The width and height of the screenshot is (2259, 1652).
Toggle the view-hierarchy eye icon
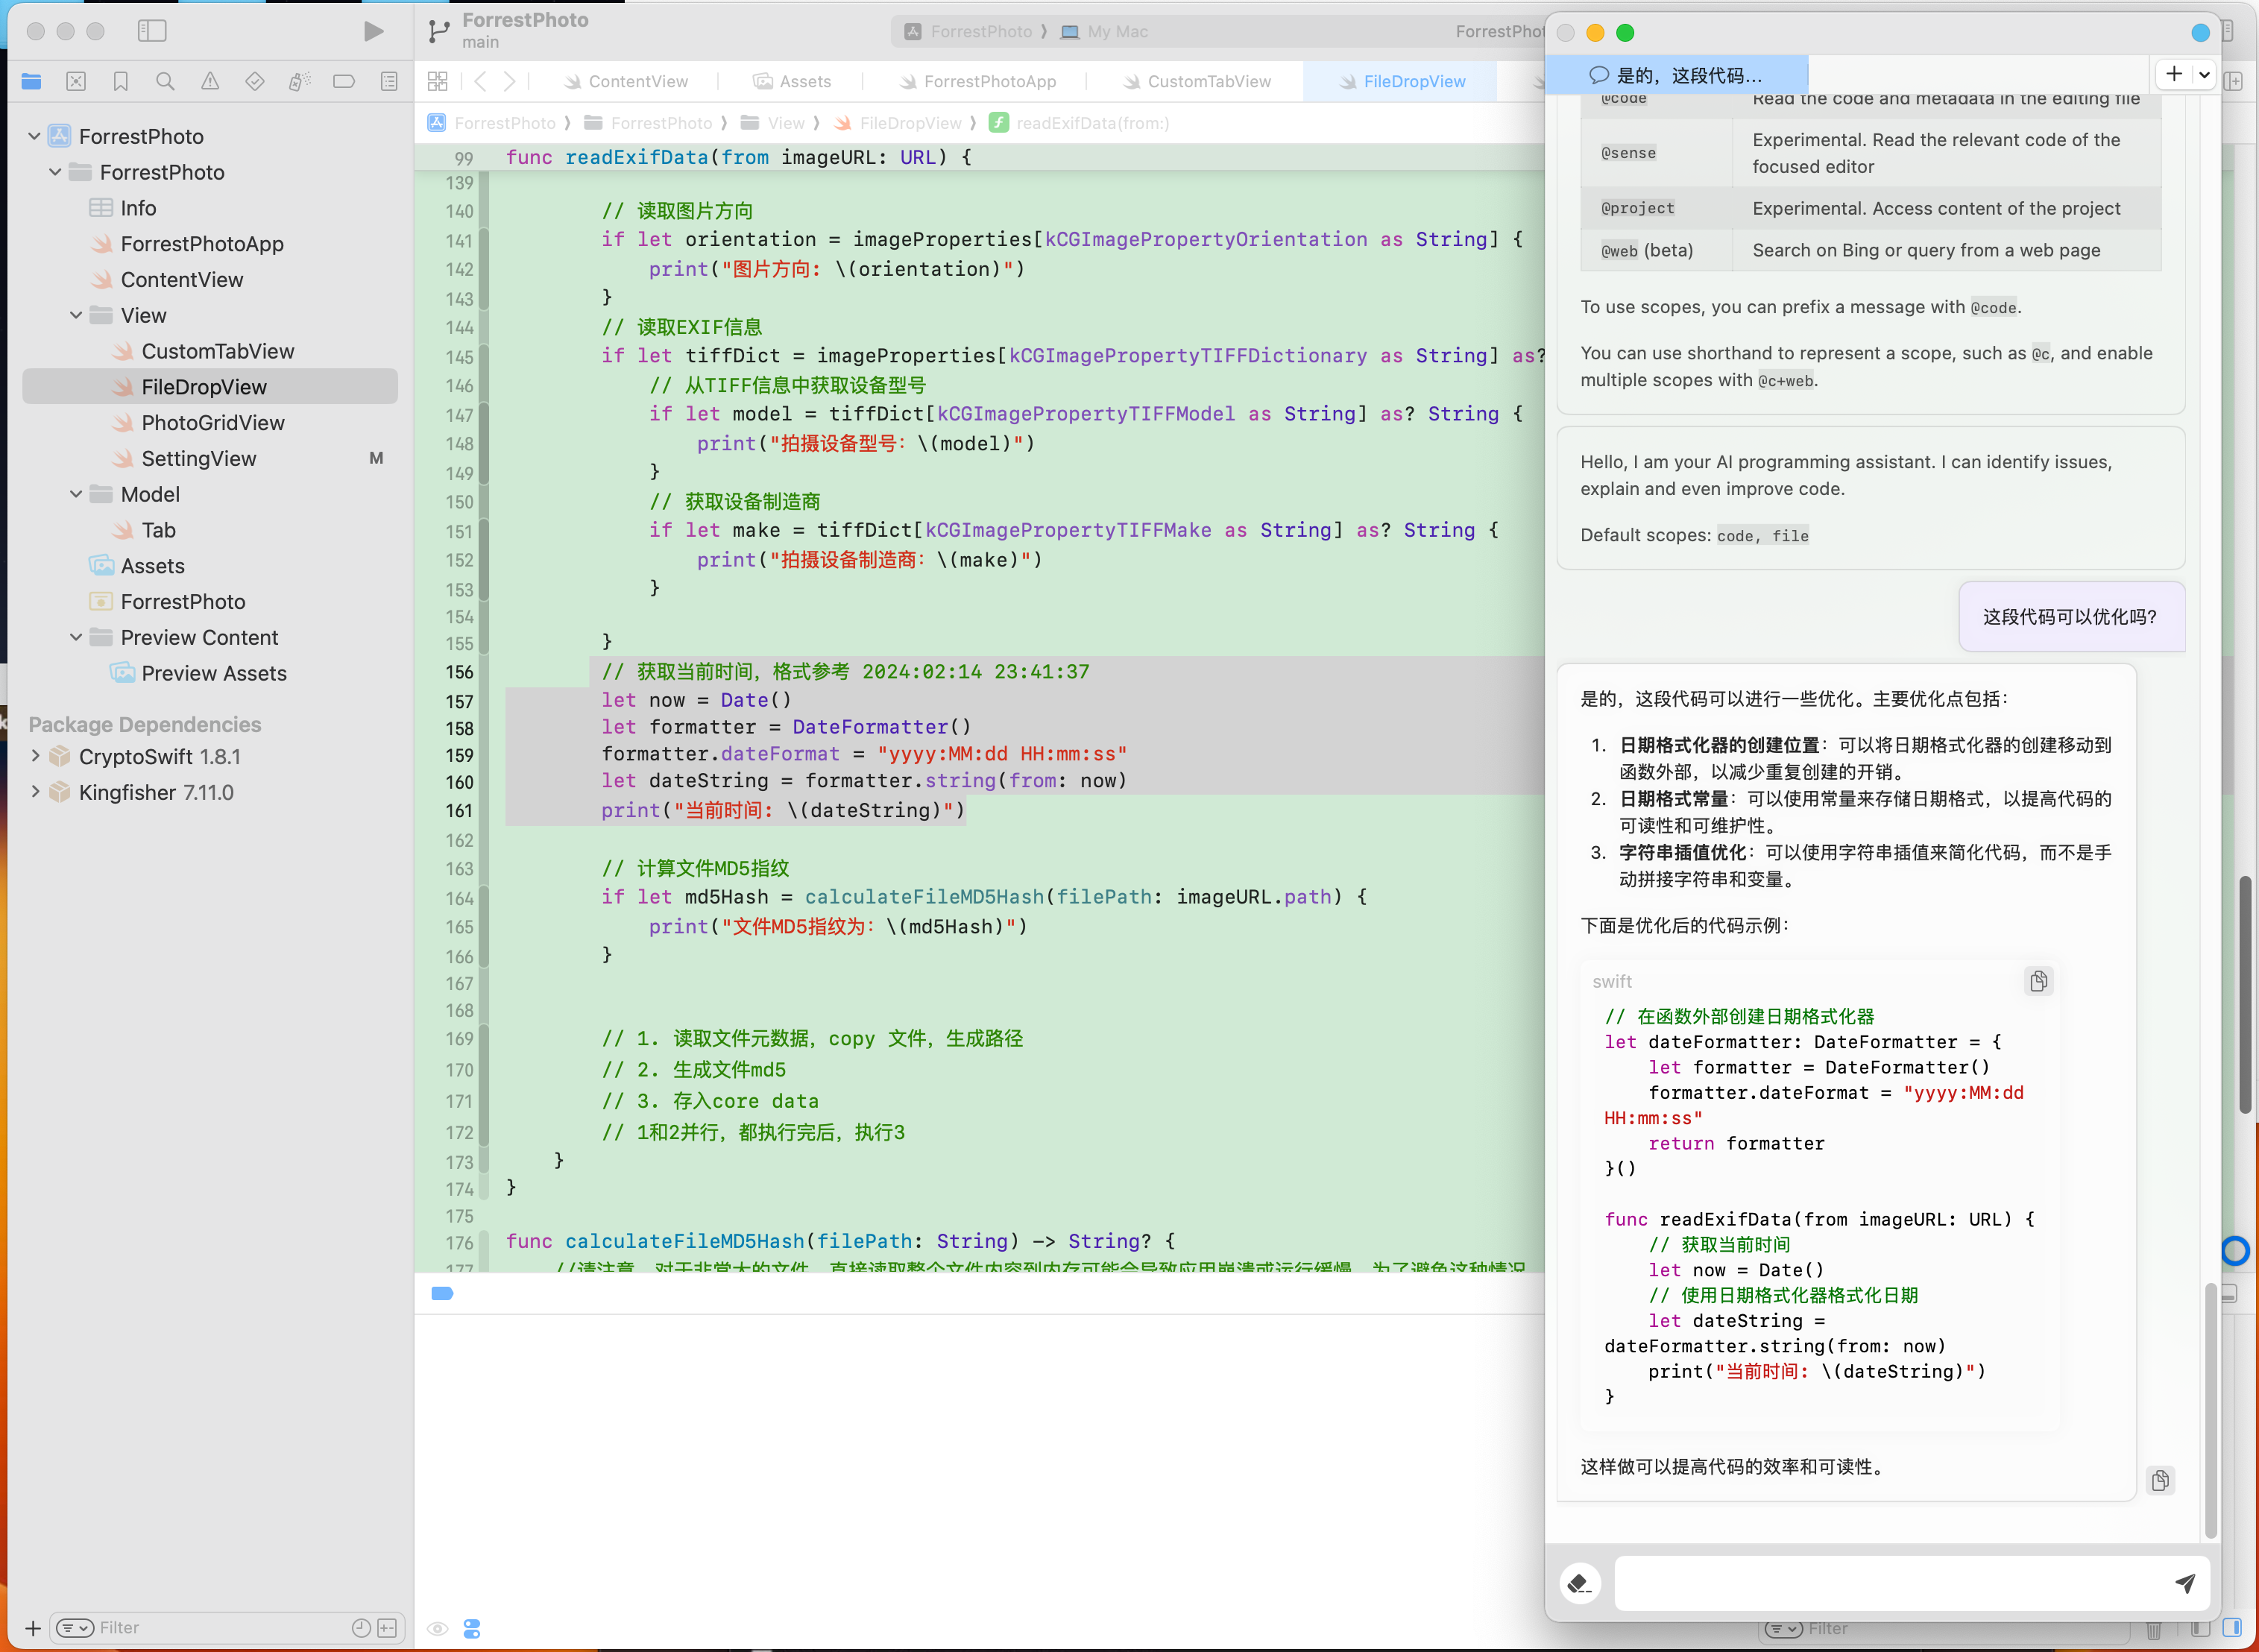tap(438, 1629)
